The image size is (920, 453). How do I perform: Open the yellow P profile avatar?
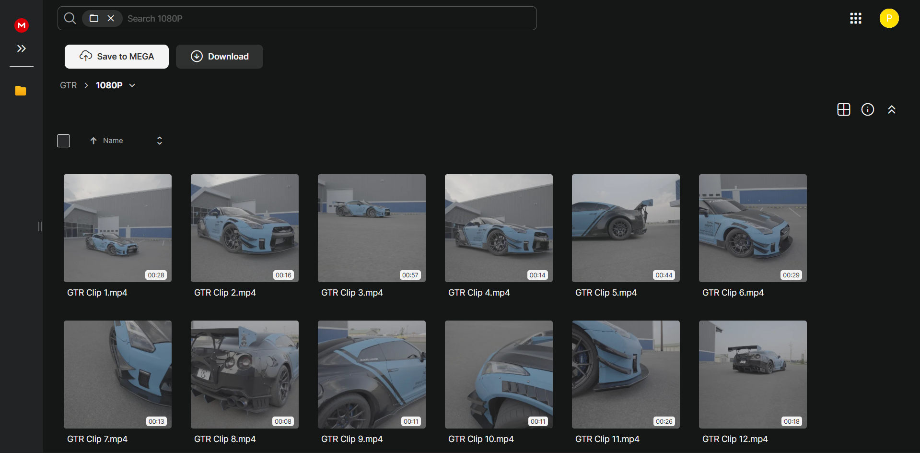tap(889, 18)
